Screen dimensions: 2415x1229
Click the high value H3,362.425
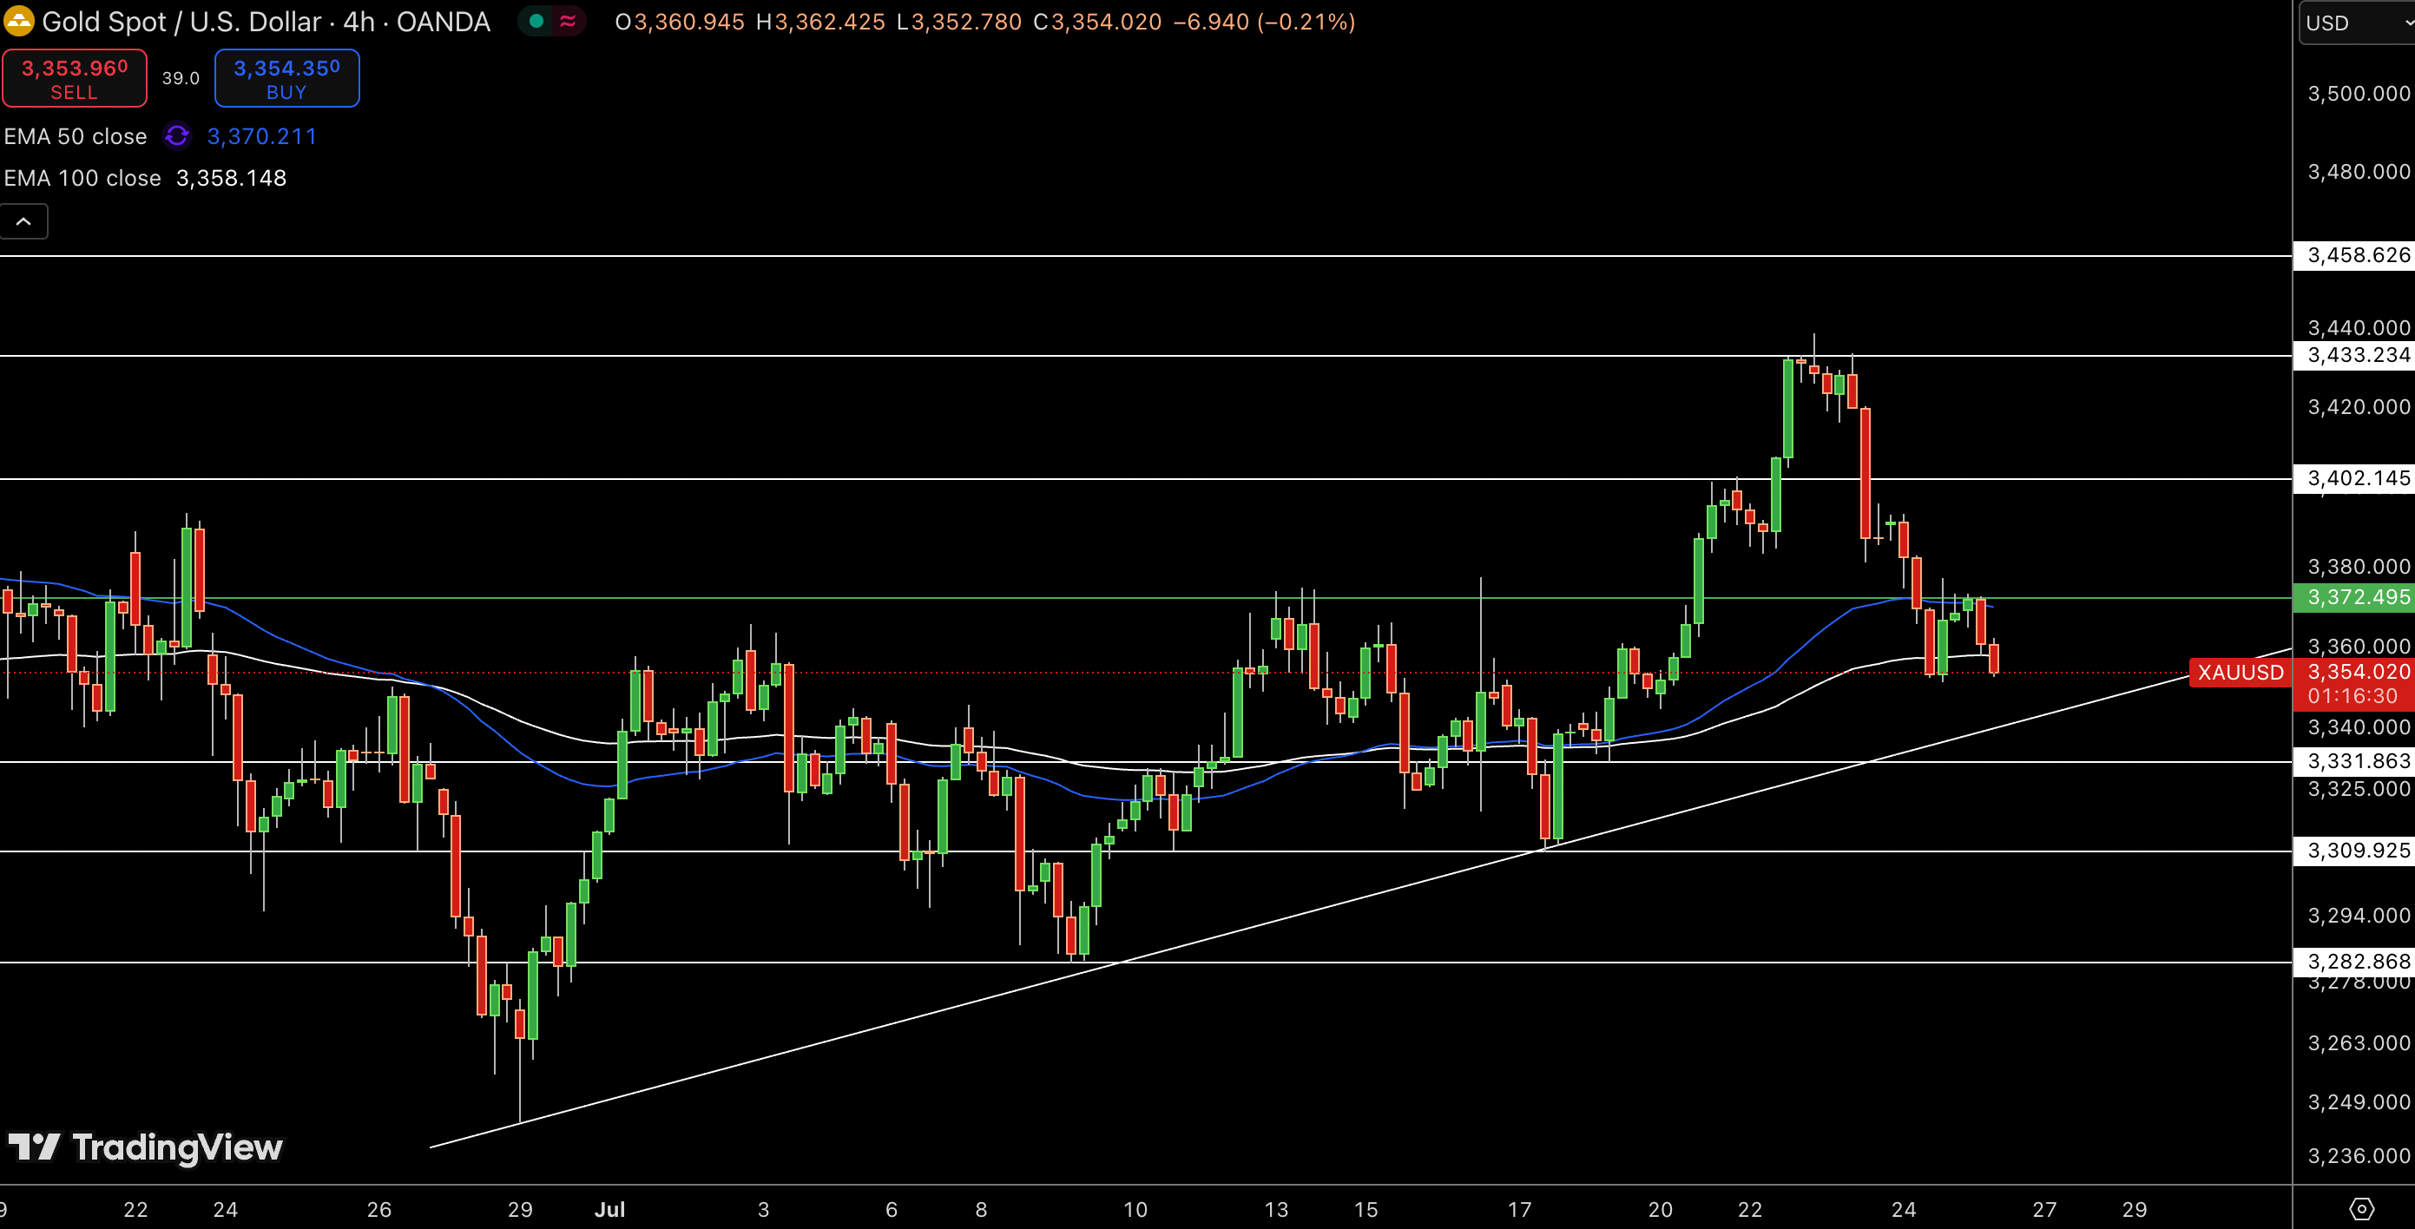pos(820,22)
